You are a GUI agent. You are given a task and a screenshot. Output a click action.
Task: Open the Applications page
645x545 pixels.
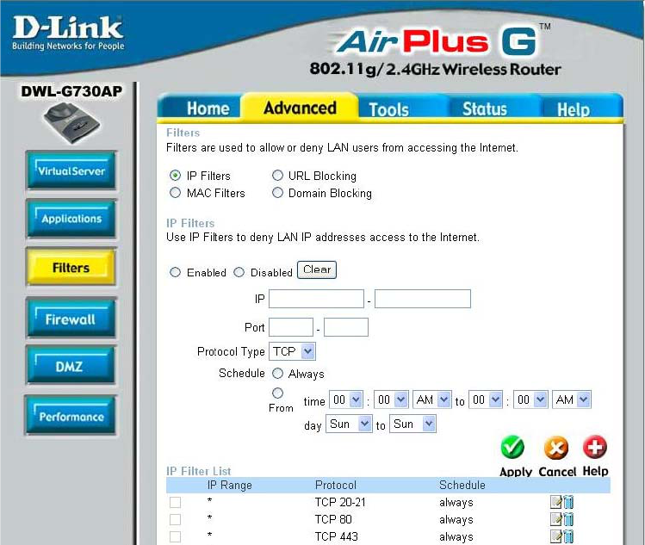pos(71,219)
